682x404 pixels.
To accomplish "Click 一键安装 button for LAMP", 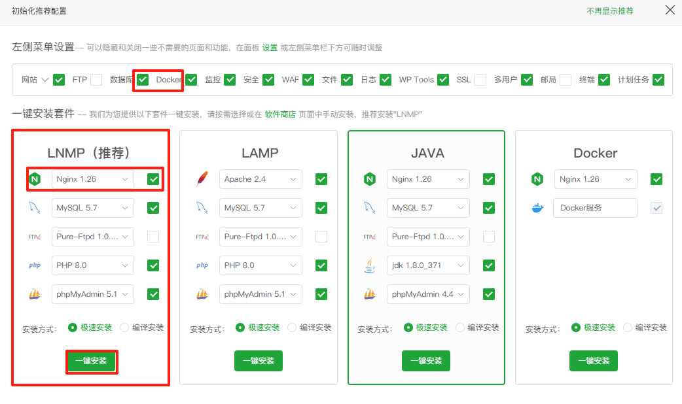I will pyautogui.click(x=259, y=361).
